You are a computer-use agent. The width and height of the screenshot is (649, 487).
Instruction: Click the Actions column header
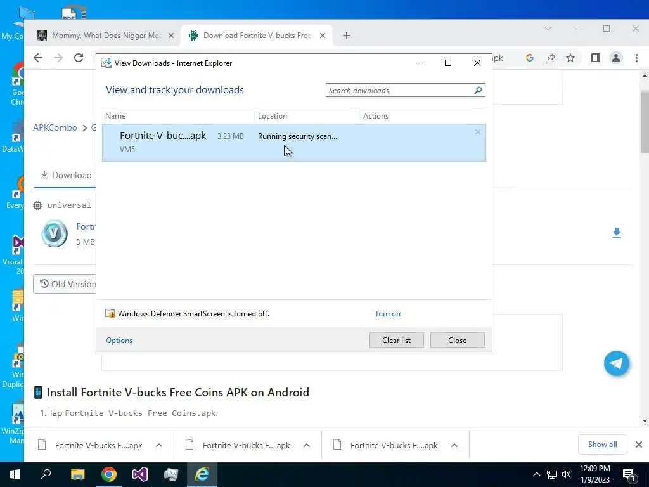pos(376,116)
